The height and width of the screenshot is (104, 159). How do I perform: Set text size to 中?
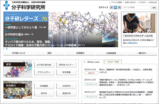tap(115, 7)
